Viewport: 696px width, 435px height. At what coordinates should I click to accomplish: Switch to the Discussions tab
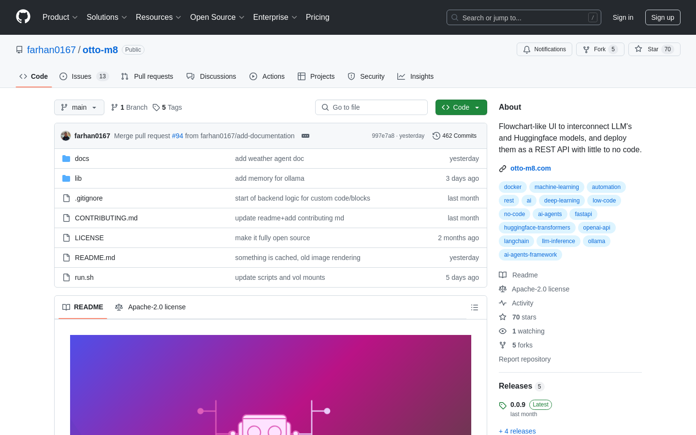tap(211, 76)
